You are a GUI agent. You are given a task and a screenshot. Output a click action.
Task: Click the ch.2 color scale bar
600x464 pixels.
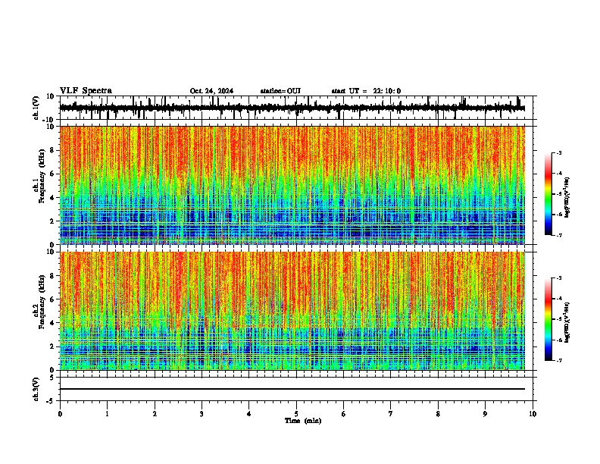pos(548,319)
